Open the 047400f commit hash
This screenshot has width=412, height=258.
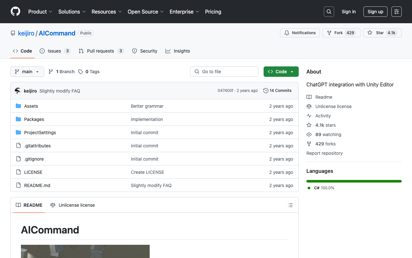click(x=225, y=91)
